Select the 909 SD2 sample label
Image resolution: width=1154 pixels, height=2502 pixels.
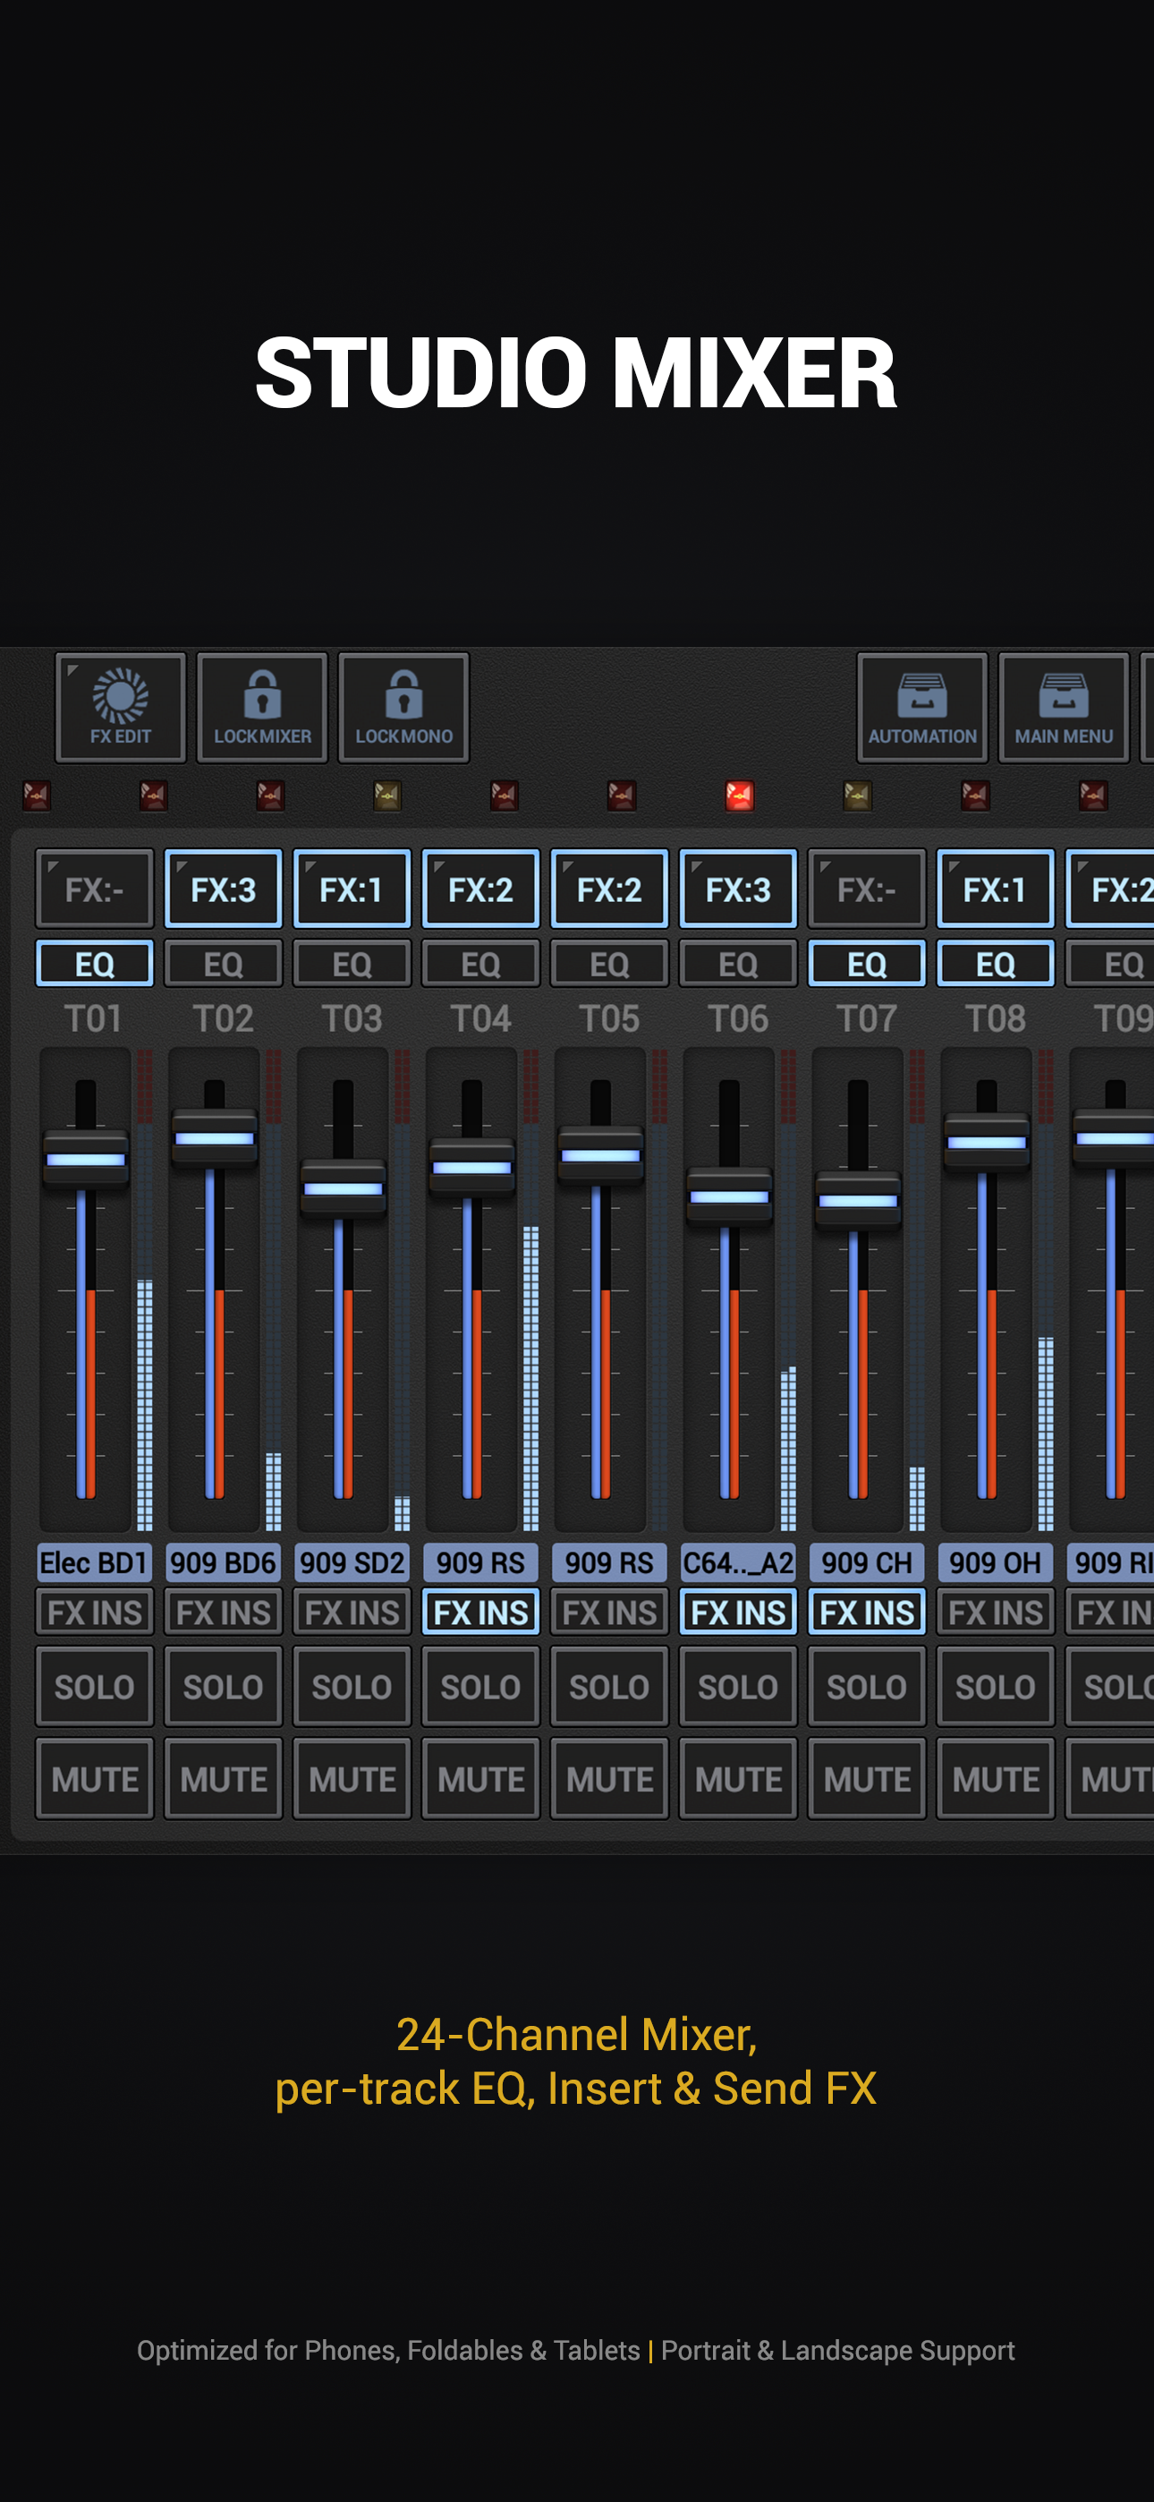coord(352,1562)
